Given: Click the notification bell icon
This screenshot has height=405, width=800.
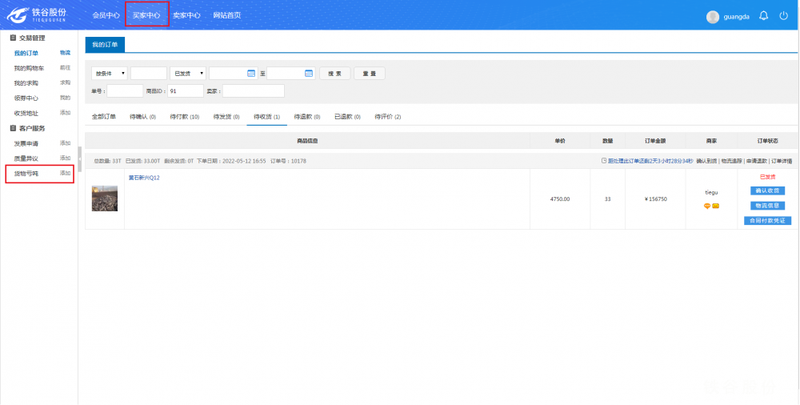Looking at the screenshot, I should 763,15.
